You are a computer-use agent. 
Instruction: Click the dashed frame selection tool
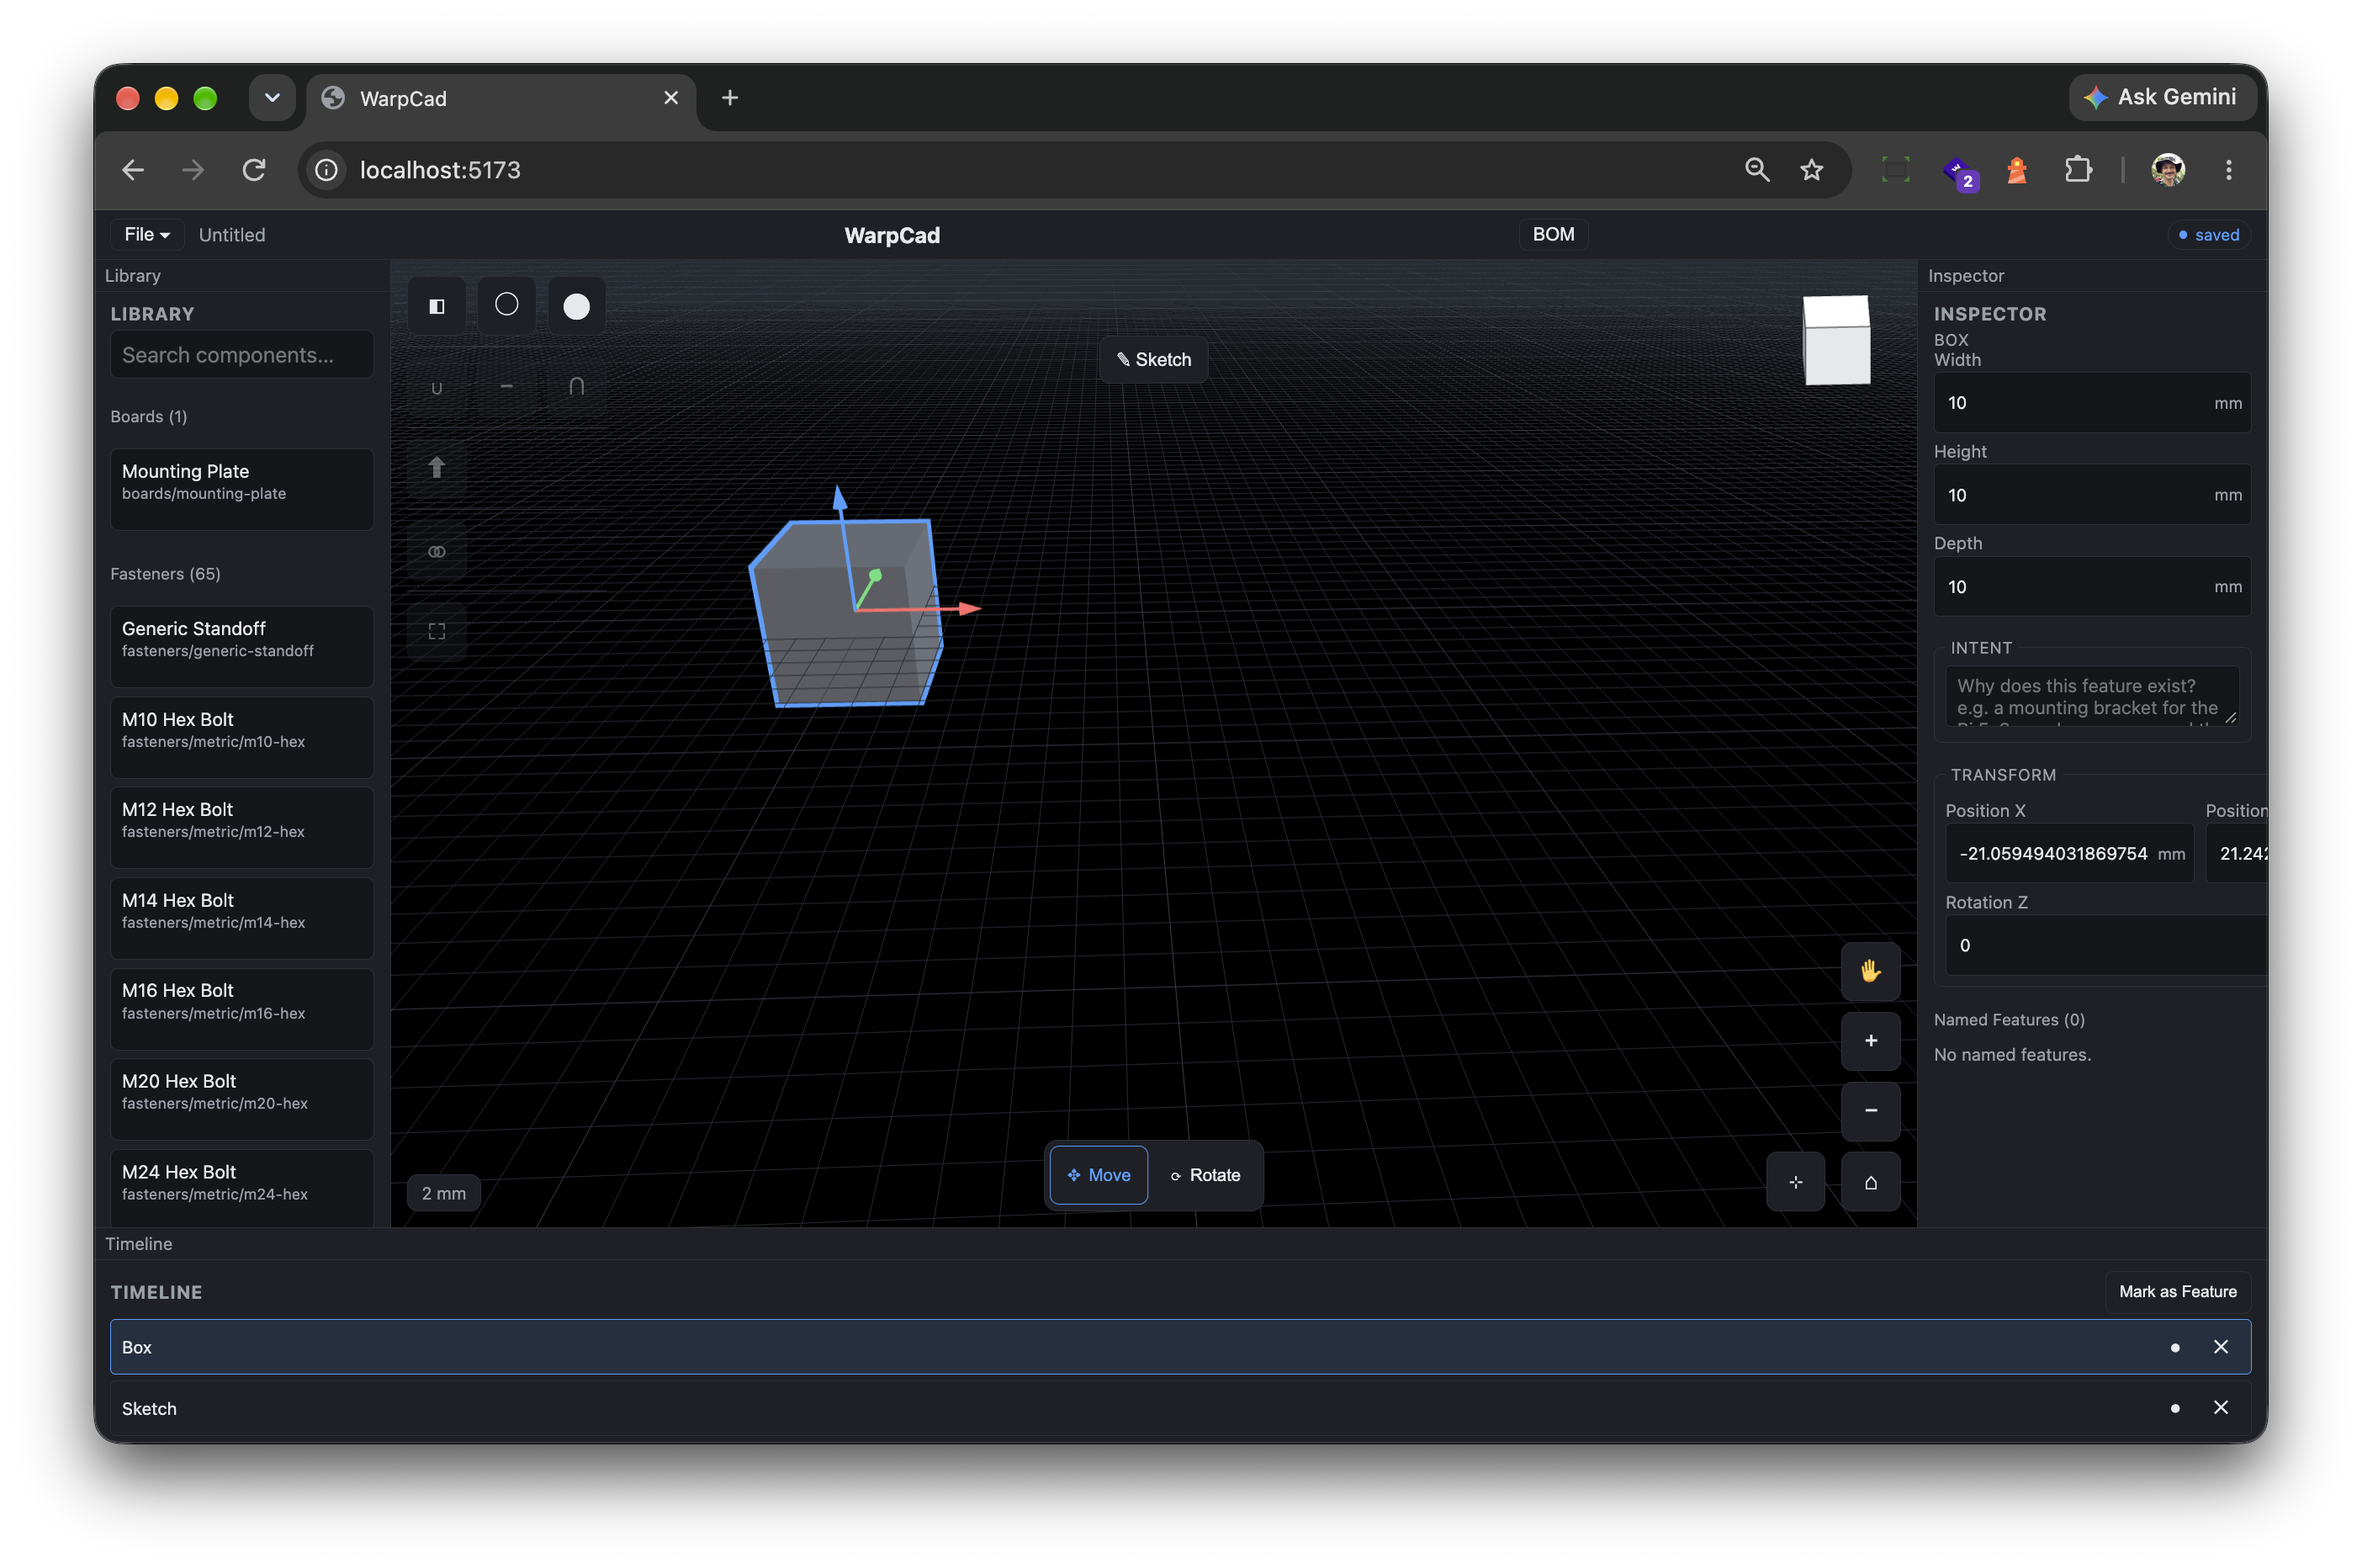(436, 632)
